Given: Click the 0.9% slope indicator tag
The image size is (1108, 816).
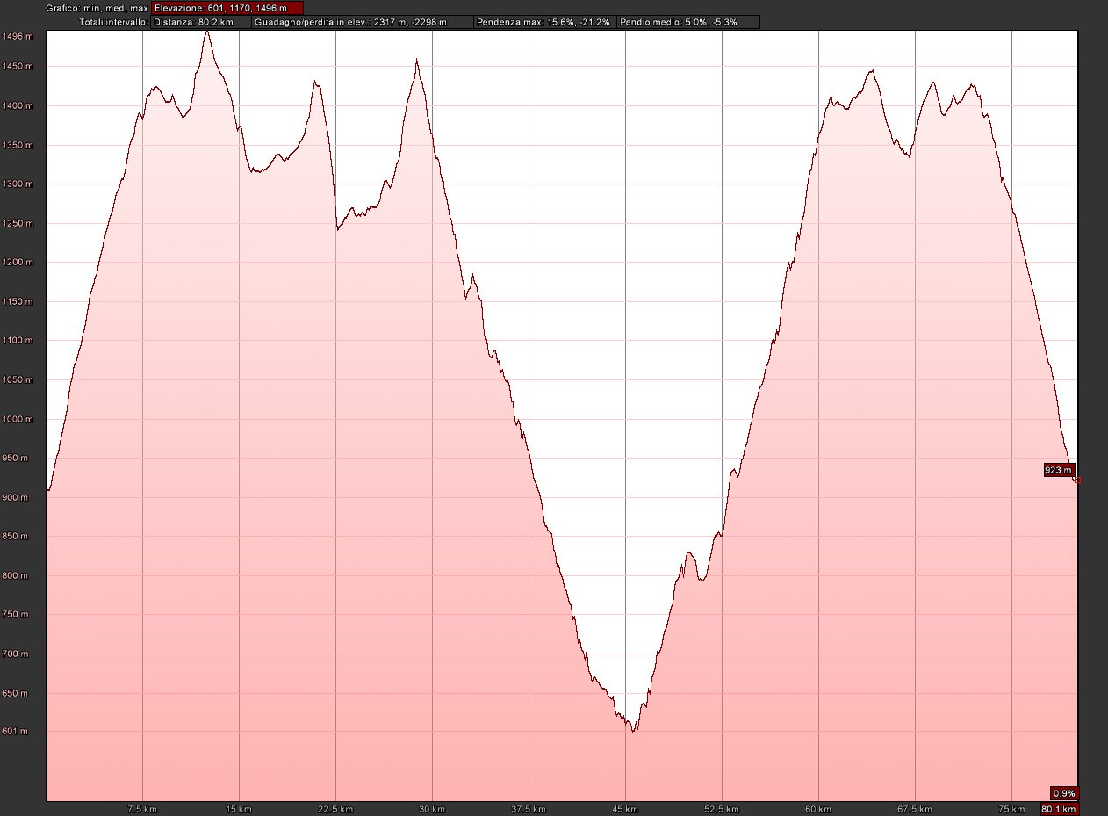Looking at the screenshot, I should coord(1064,792).
